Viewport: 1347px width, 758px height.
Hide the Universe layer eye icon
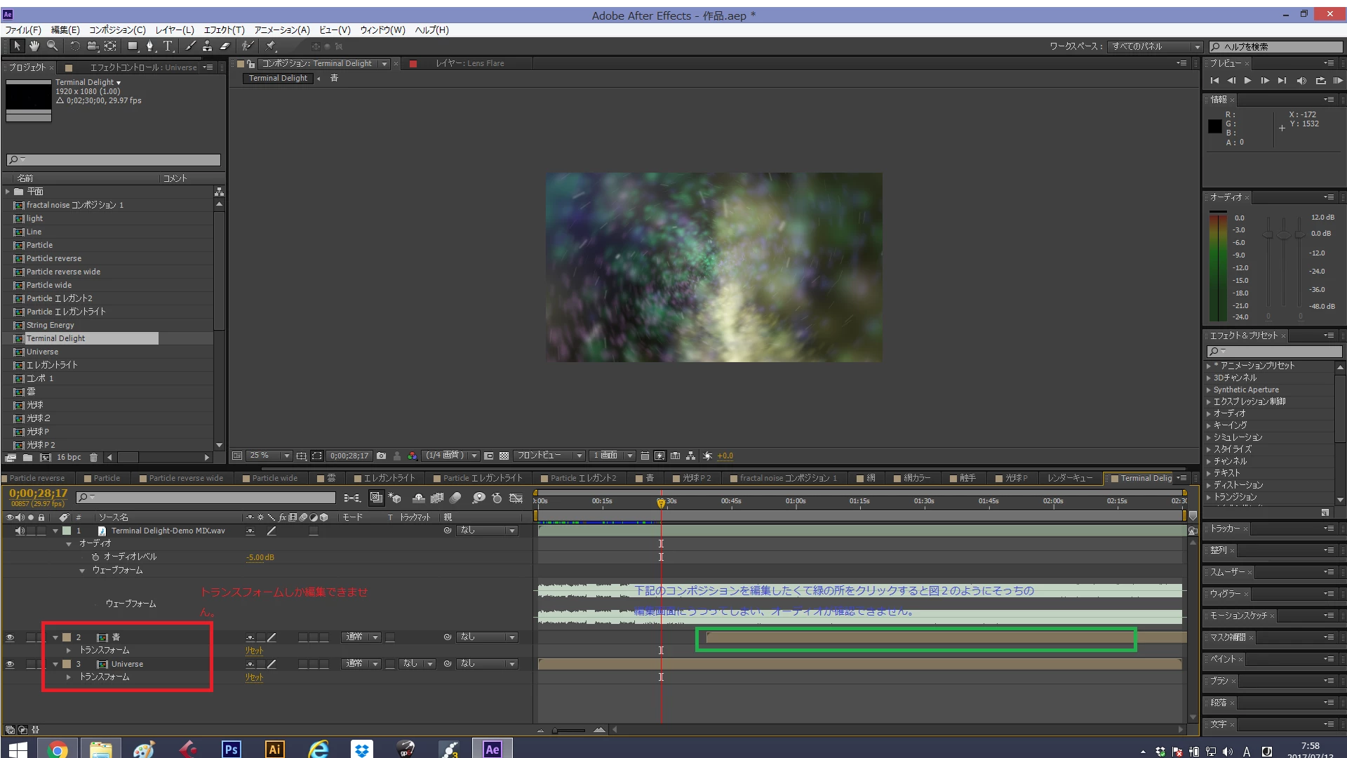pyautogui.click(x=10, y=664)
